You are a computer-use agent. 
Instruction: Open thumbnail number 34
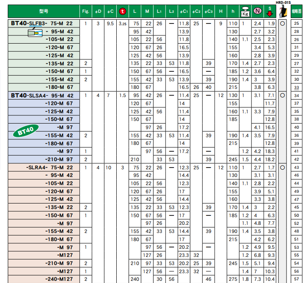(296, 95)
